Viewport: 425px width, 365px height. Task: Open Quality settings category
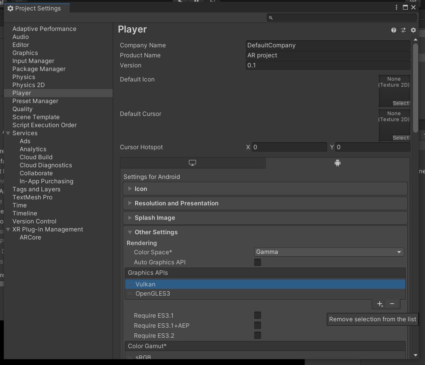(22, 109)
